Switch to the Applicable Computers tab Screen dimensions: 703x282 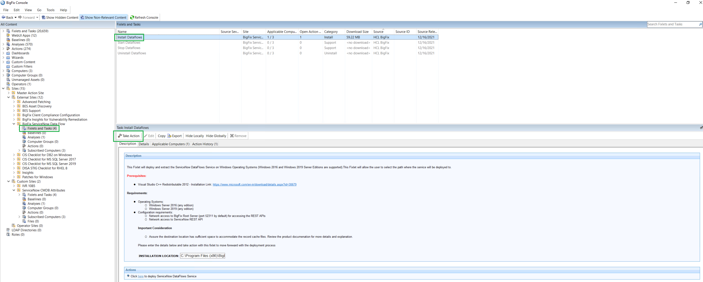(x=170, y=144)
